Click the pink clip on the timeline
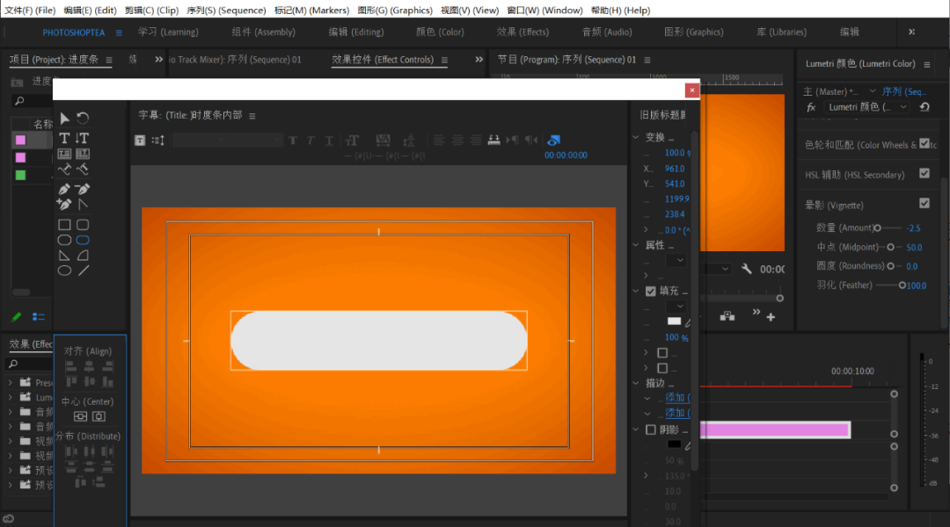This screenshot has width=950, height=527. [774, 430]
